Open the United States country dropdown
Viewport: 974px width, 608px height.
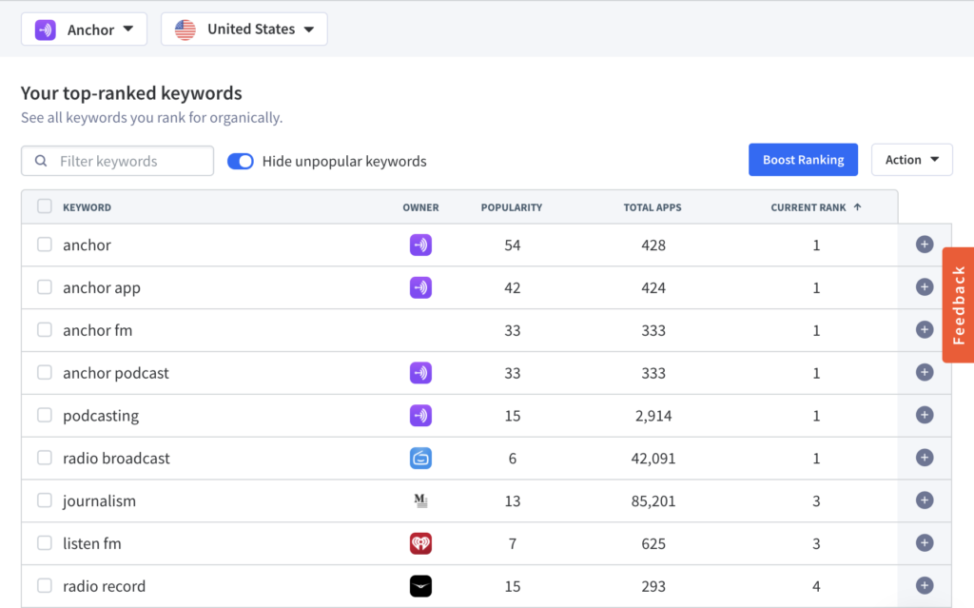(244, 29)
